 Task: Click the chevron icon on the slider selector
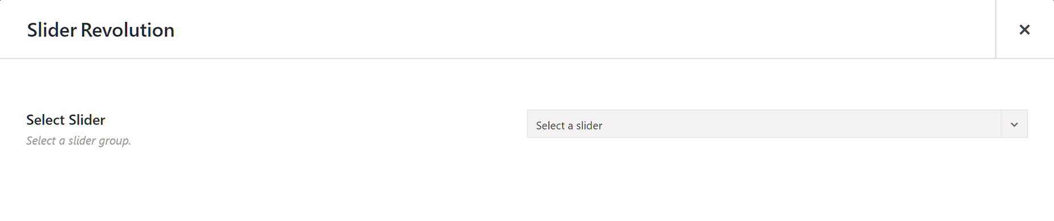tap(1014, 124)
